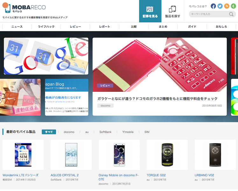Select the すべて filter tab
Screen dimensions: 238x191
tap(49, 132)
